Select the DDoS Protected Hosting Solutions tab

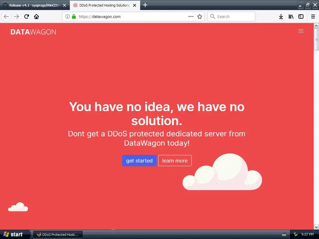104,5
